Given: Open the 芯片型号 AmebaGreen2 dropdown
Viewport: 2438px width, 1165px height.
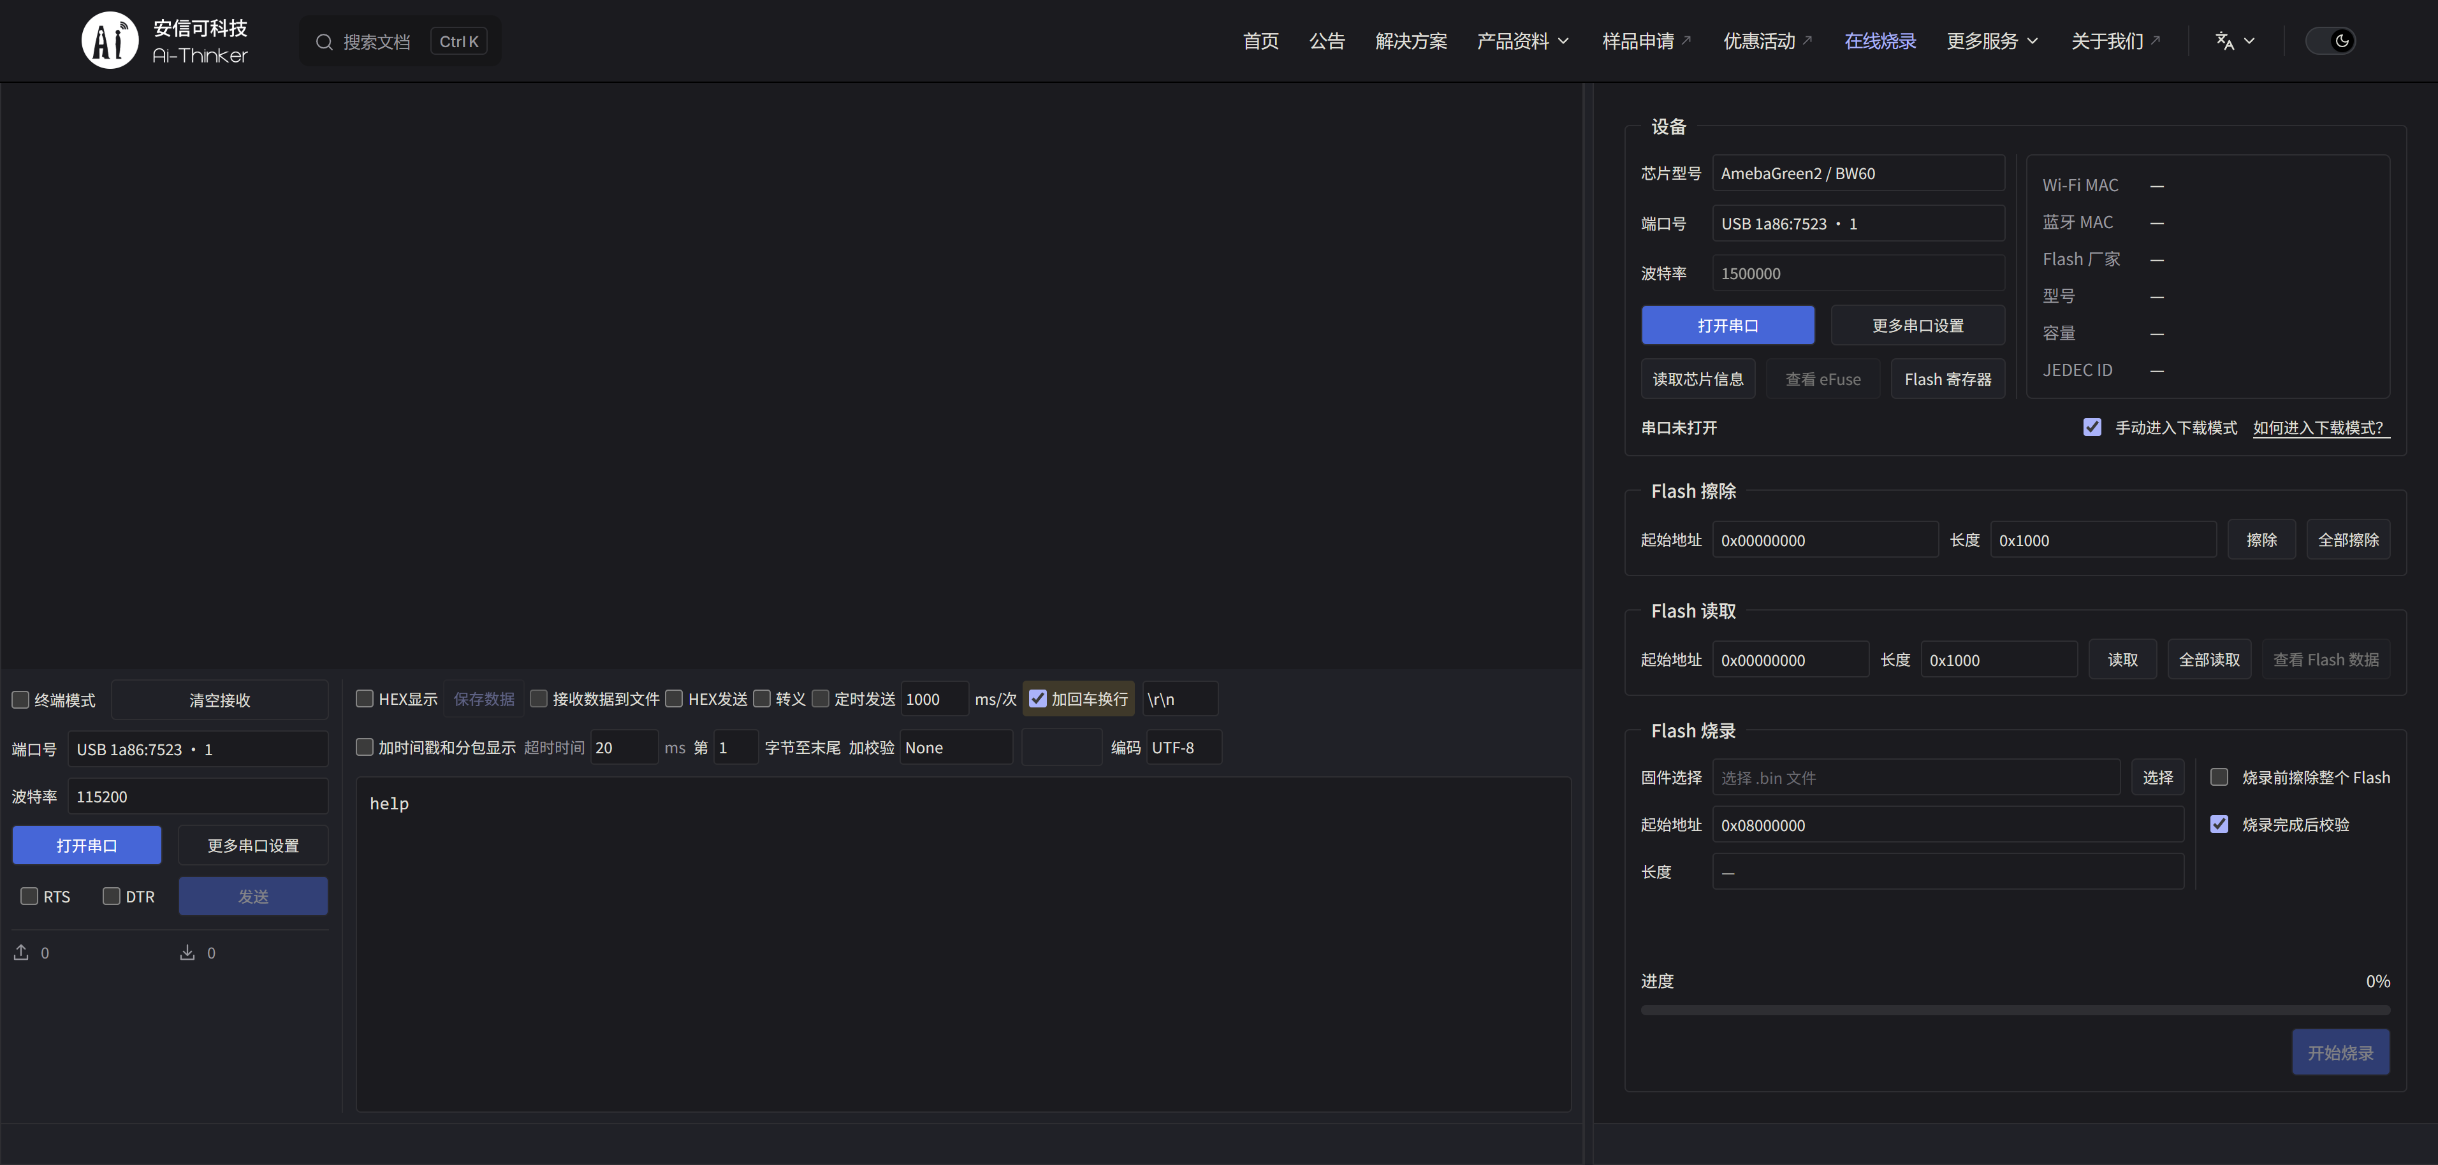Looking at the screenshot, I should [x=1858, y=173].
